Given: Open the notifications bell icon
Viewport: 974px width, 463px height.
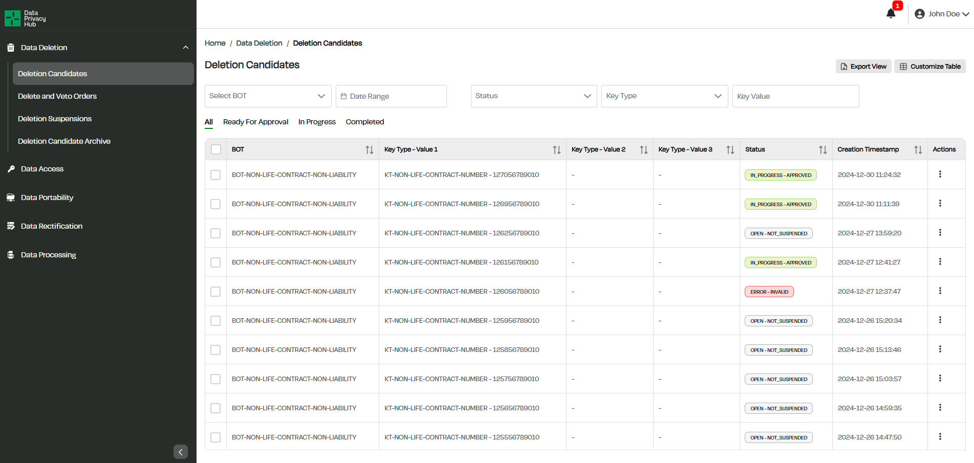Looking at the screenshot, I should [891, 14].
